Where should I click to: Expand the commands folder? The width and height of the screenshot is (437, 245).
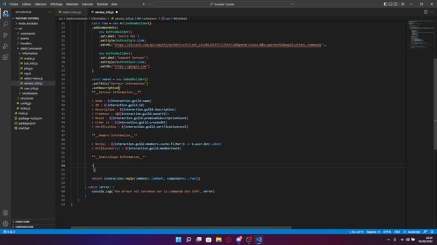(33, 33)
